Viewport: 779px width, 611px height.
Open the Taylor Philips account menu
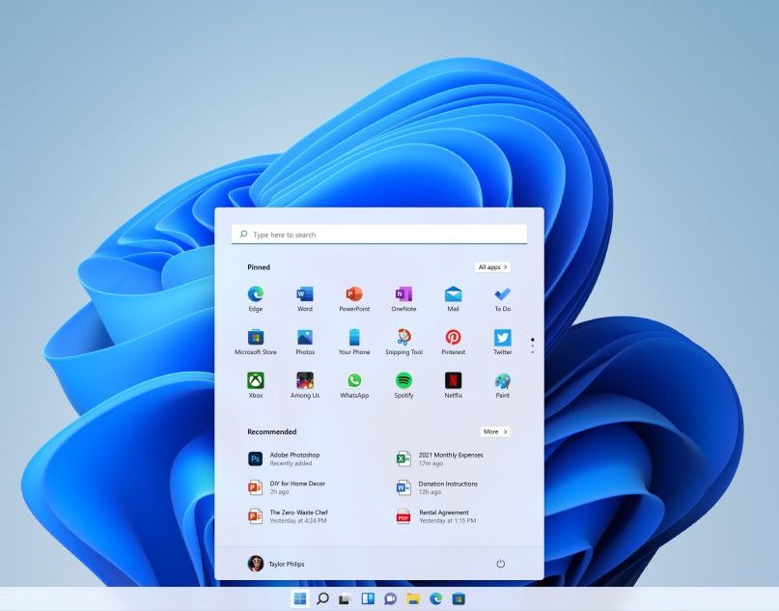point(276,564)
